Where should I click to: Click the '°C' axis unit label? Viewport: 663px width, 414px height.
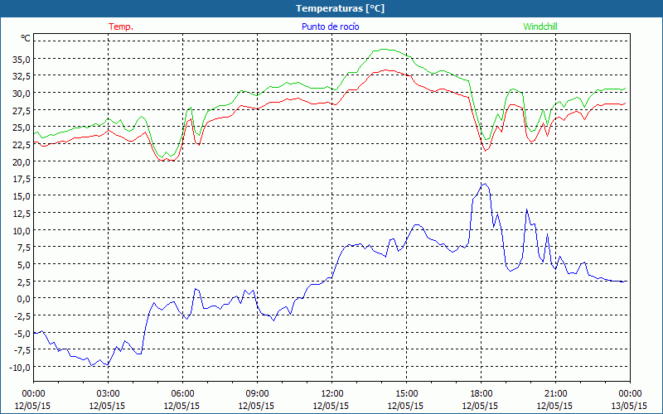[x=26, y=38]
